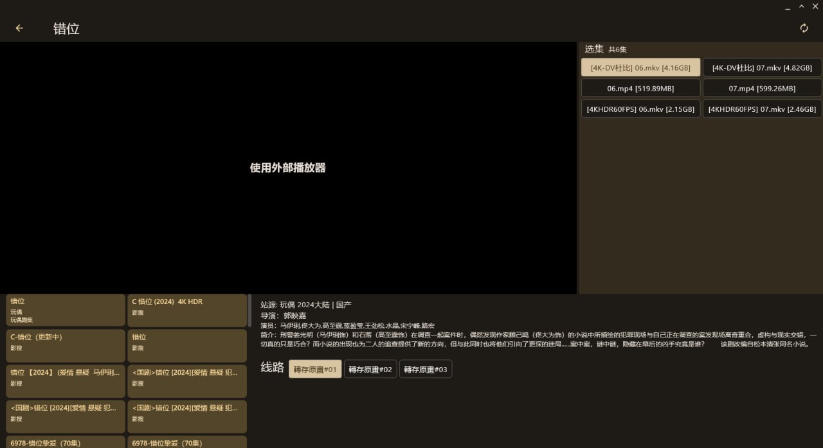
Task: Switch to line 轉存原畫#01
Action: click(315, 369)
